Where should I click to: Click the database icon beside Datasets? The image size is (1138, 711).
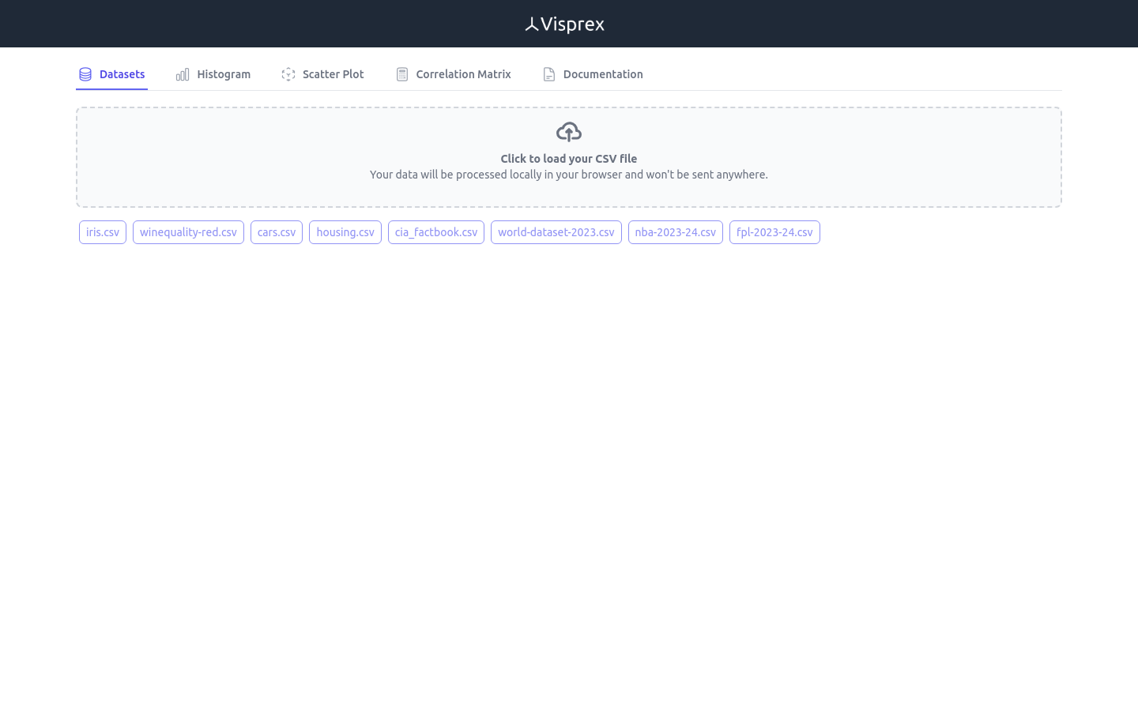[x=85, y=73]
